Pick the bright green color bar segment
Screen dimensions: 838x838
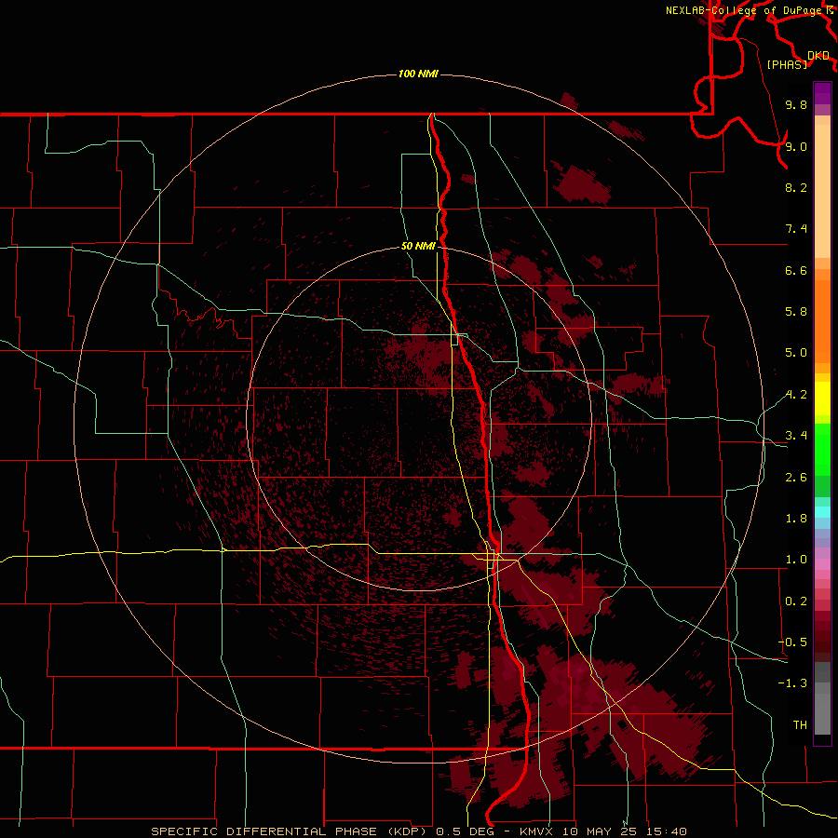click(x=822, y=450)
